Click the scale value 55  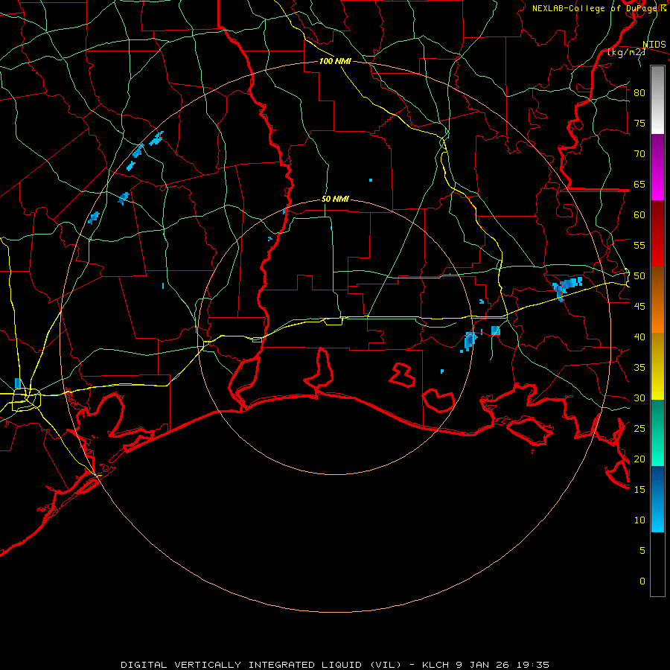[x=639, y=245]
